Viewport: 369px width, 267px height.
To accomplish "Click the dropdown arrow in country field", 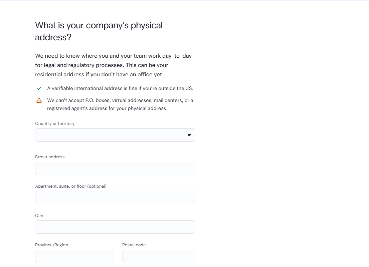I will [189, 135].
